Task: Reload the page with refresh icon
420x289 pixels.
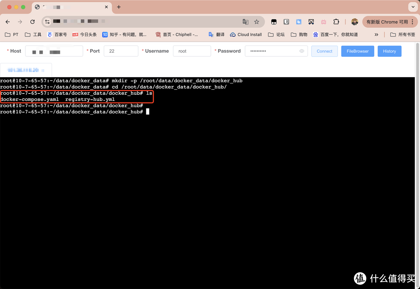Action: pyautogui.click(x=32, y=22)
